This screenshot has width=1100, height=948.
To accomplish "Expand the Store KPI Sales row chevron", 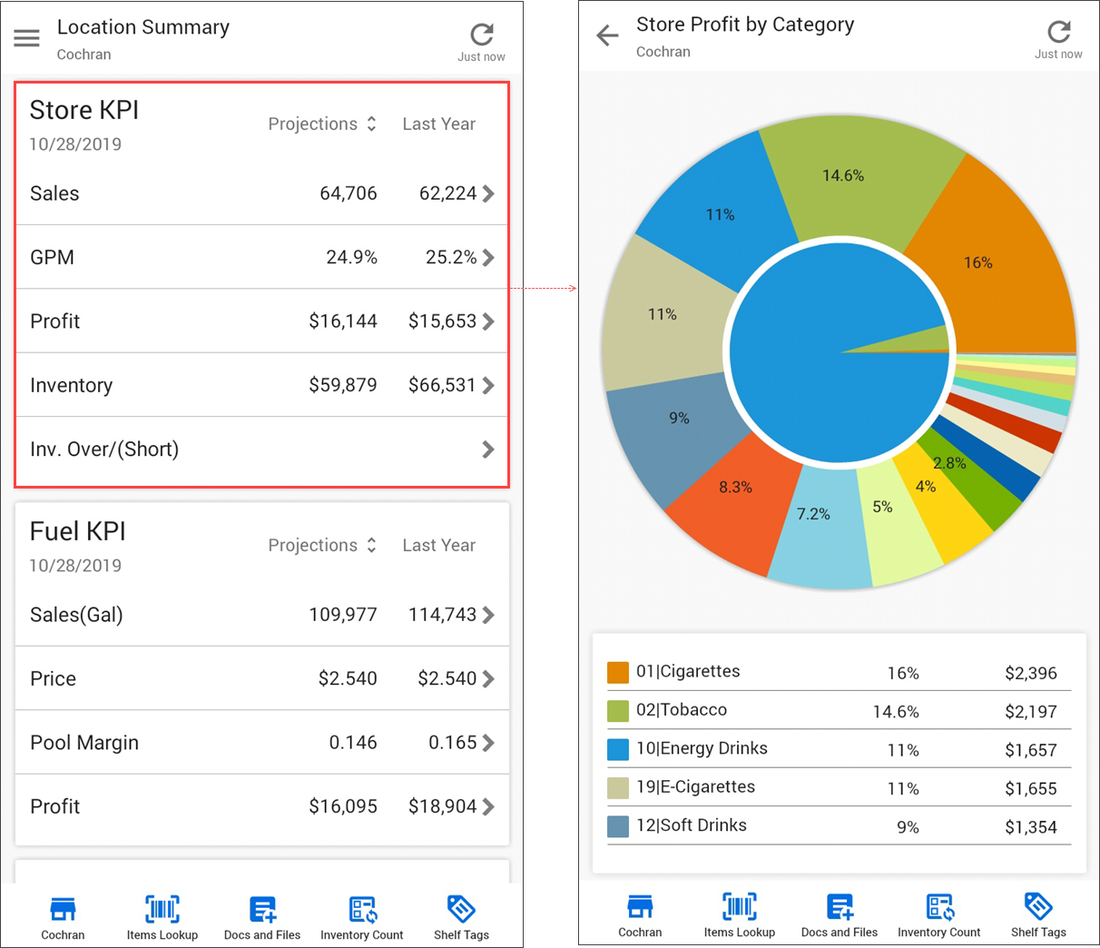I will [x=488, y=193].
